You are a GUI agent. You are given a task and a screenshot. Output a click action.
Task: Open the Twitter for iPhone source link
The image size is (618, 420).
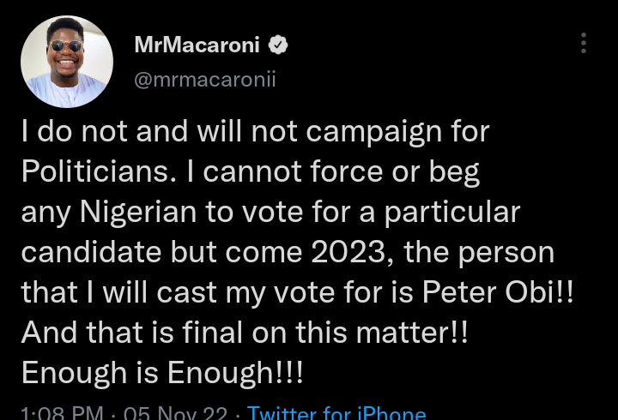336,414
